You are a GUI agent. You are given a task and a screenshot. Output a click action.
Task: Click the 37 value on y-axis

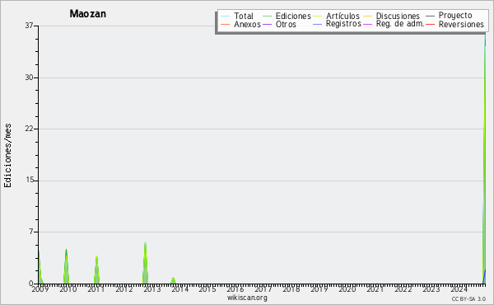tap(30, 26)
